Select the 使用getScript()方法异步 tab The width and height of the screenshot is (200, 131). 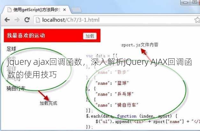click(36, 10)
